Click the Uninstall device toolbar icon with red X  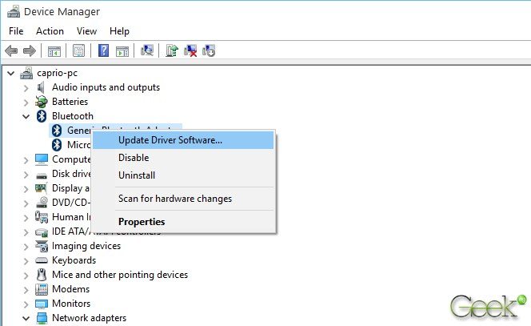tap(190, 51)
